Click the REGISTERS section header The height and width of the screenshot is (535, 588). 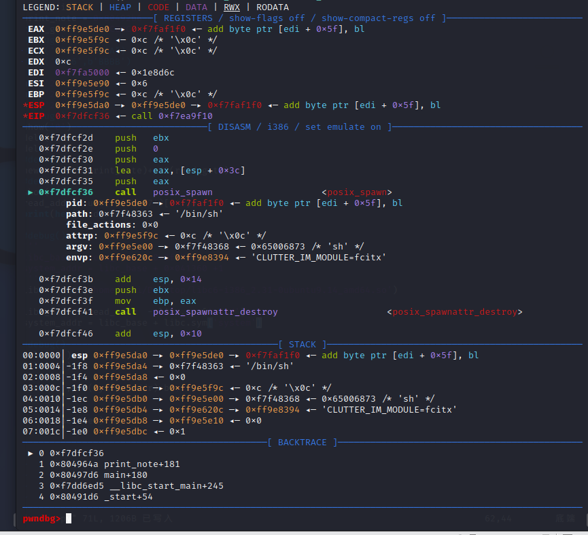(300, 18)
